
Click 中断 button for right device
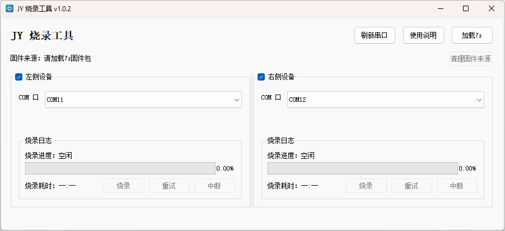457,186
